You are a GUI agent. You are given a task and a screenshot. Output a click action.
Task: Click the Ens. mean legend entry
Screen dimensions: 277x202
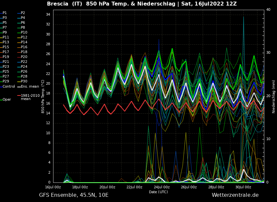pos(30,87)
